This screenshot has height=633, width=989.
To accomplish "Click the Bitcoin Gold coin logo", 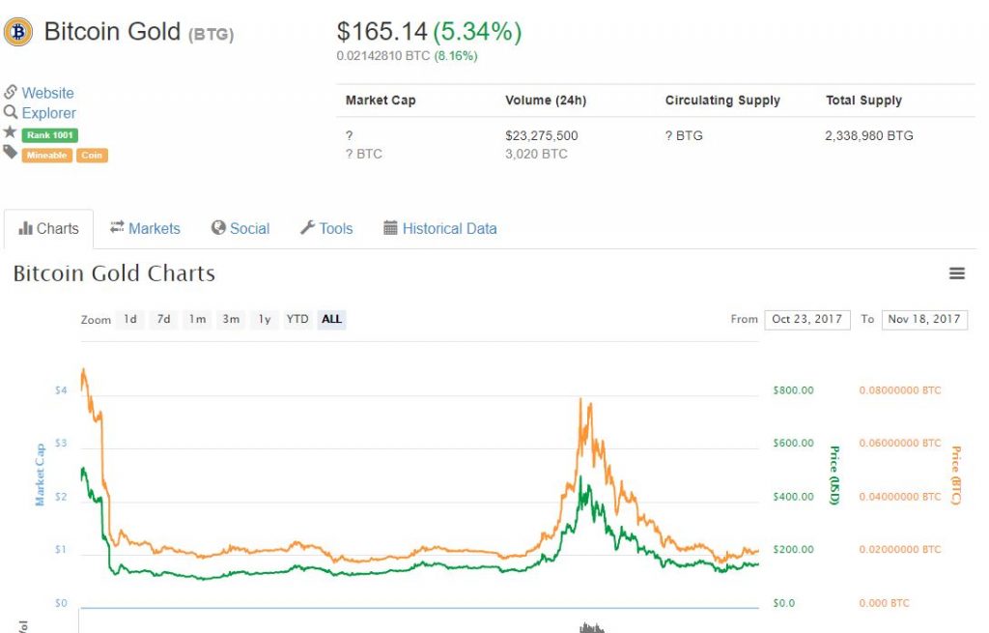I will click(x=17, y=32).
